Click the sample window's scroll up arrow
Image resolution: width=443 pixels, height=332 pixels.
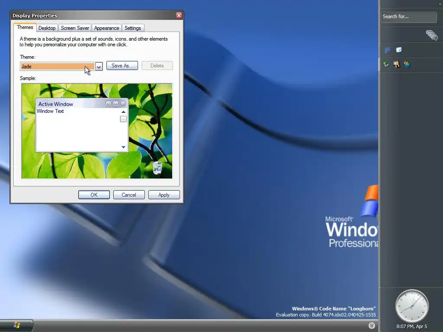(123, 112)
